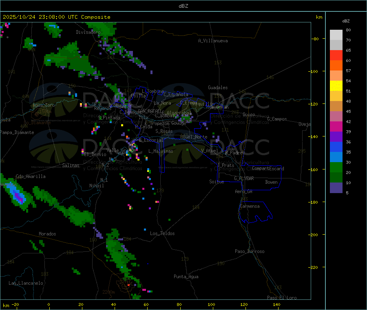367x310 pixels.
Task: Click the intense blue-magenta storm cell near Cda_Amarilla
Action: (17, 195)
